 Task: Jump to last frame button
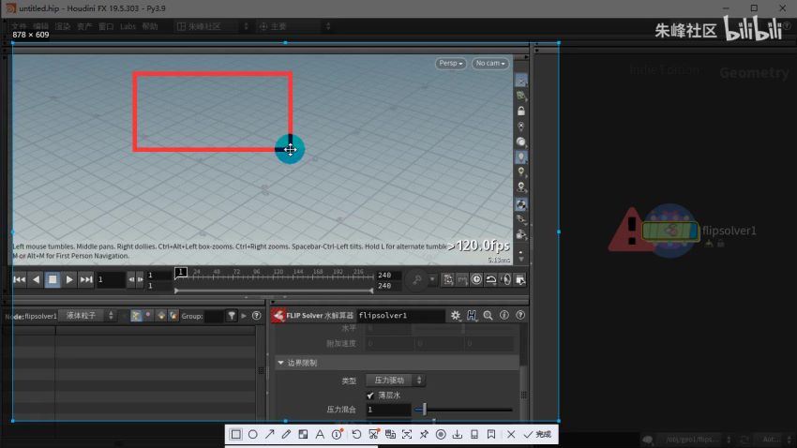pos(86,279)
